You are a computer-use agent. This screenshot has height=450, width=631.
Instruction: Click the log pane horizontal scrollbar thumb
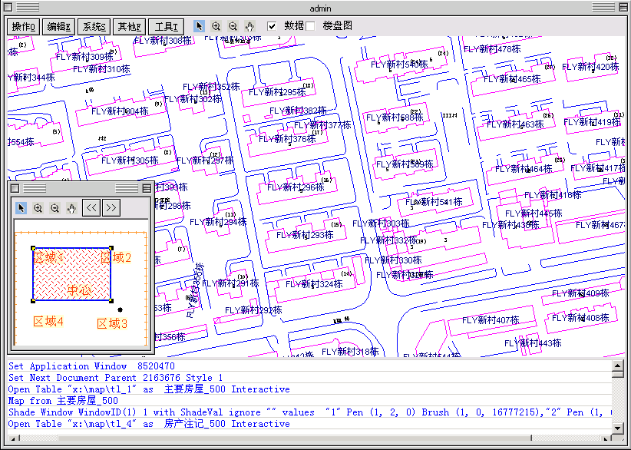(x=295, y=438)
